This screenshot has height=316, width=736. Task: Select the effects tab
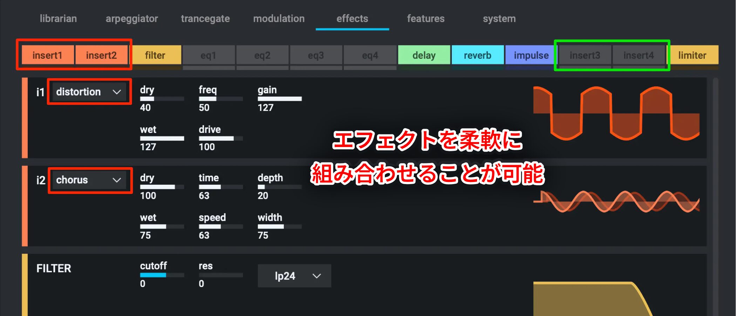pos(352,19)
